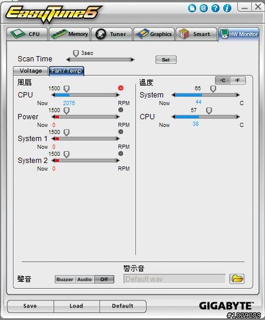
Task: Open help via question mark icon
Action: point(216,8)
